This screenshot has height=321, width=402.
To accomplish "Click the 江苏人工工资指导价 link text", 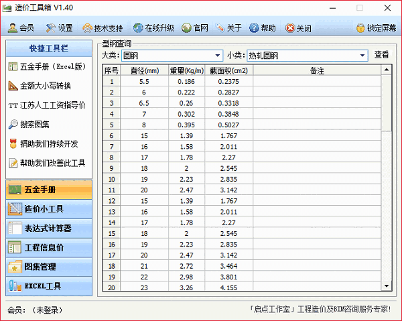I will (x=53, y=105).
